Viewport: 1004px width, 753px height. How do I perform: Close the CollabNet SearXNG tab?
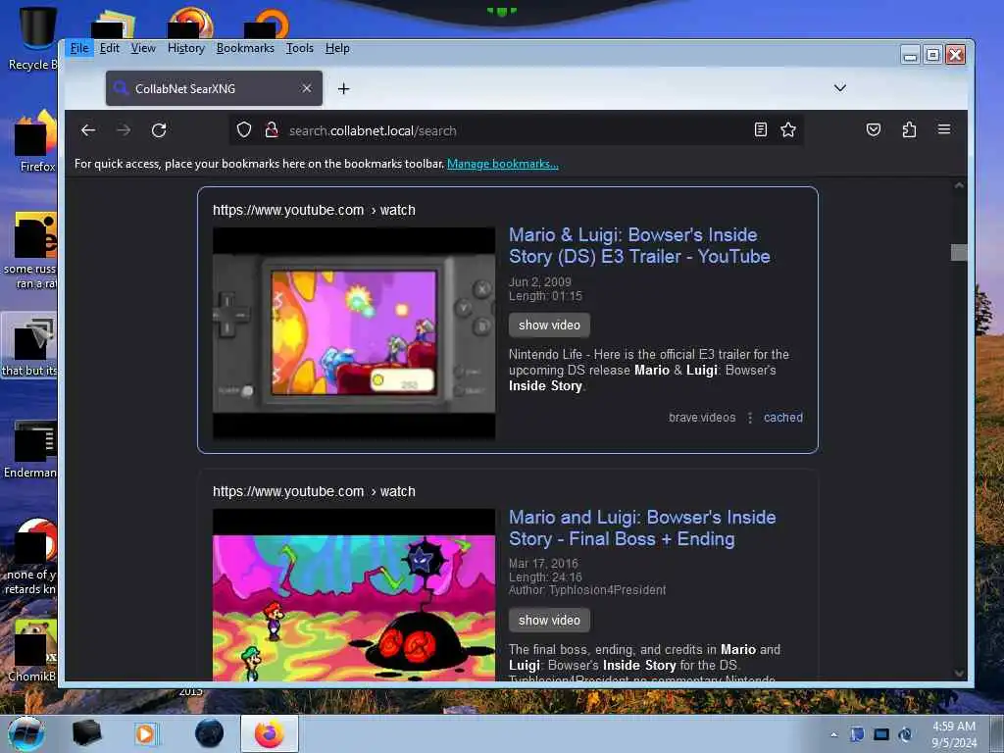[x=307, y=88]
